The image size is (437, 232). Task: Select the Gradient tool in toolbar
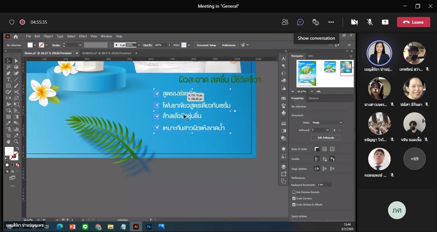(x=16, y=117)
